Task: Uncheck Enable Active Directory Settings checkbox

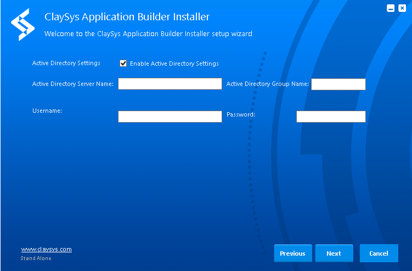Action: click(x=123, y=64)
